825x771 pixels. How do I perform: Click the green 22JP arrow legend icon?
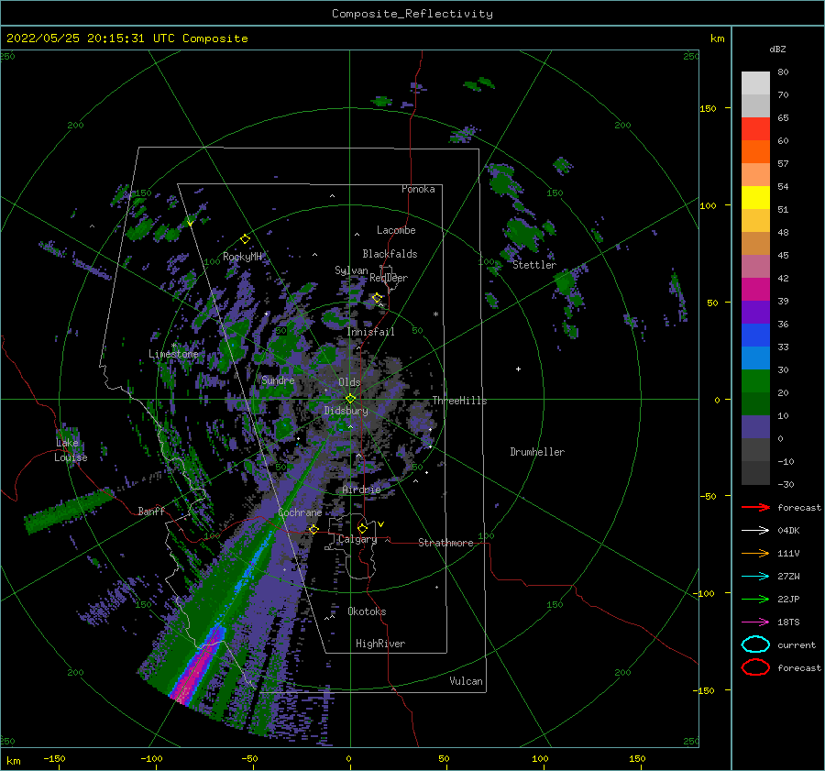click(755, 599)
